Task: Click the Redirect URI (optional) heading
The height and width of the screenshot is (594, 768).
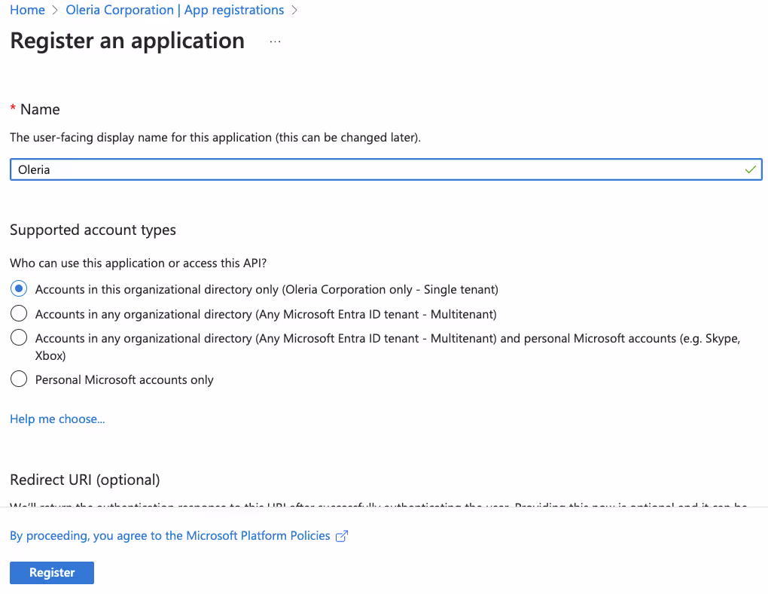Action: click(85, 480)
